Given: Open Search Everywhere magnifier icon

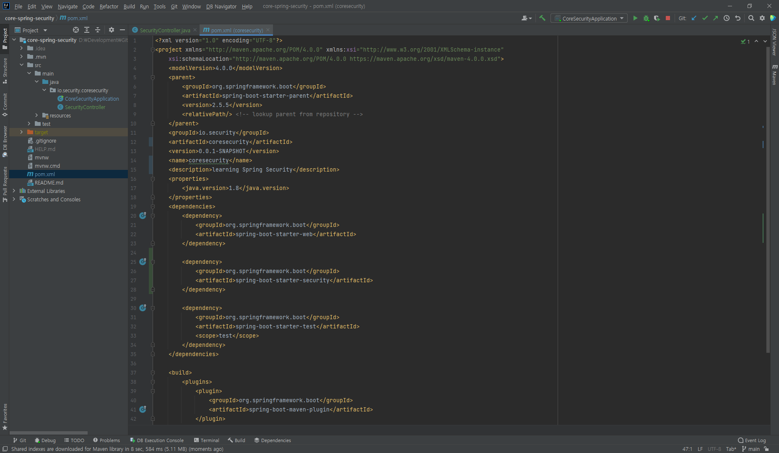Looking at the screenshot, I should tap(751, 18).
